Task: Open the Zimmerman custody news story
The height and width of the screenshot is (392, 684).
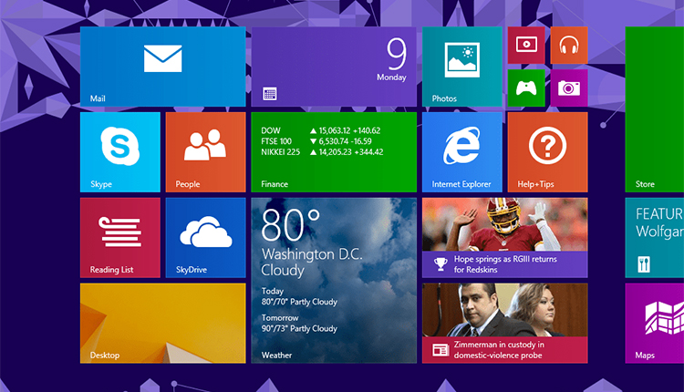Action: coord(504,323)
